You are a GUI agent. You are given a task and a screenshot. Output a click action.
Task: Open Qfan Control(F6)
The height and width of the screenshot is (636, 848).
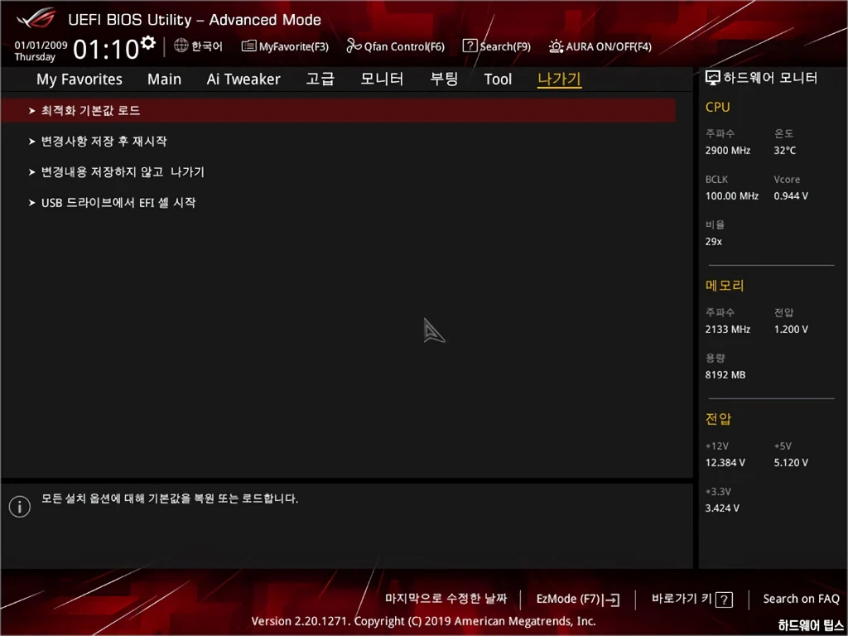(395, 46)
